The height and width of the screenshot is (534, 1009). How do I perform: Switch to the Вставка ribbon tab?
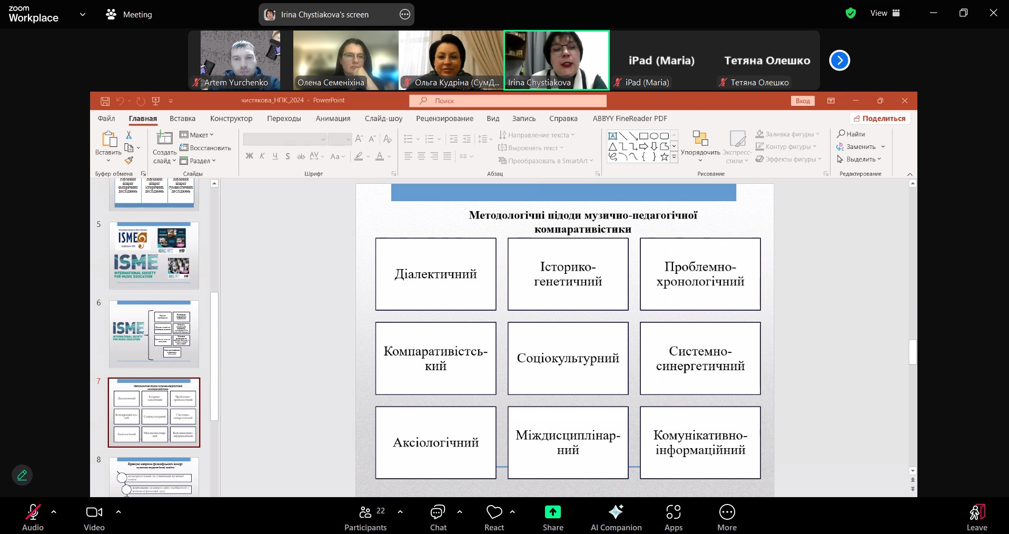coord(183,118)
